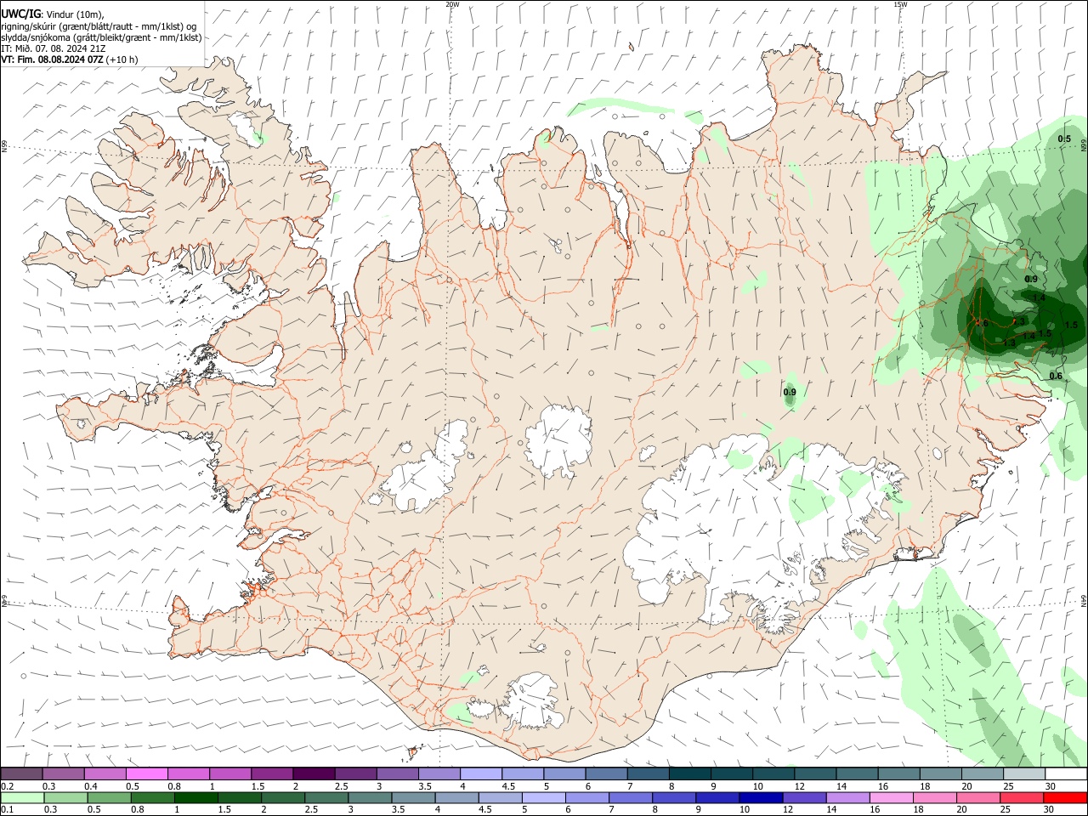Select the IT: Mið. 07. 08. 2024 21Z line

(54, 48)
